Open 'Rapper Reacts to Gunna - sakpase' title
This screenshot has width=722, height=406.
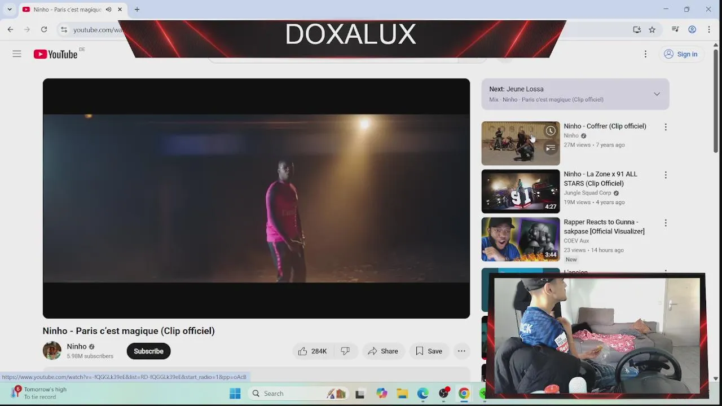pyautogui.click(x=604, y=227)
